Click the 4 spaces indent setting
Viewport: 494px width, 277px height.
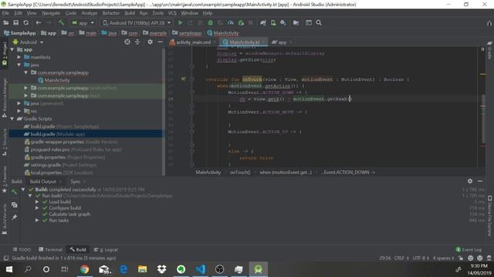click(x=444, y=259)
